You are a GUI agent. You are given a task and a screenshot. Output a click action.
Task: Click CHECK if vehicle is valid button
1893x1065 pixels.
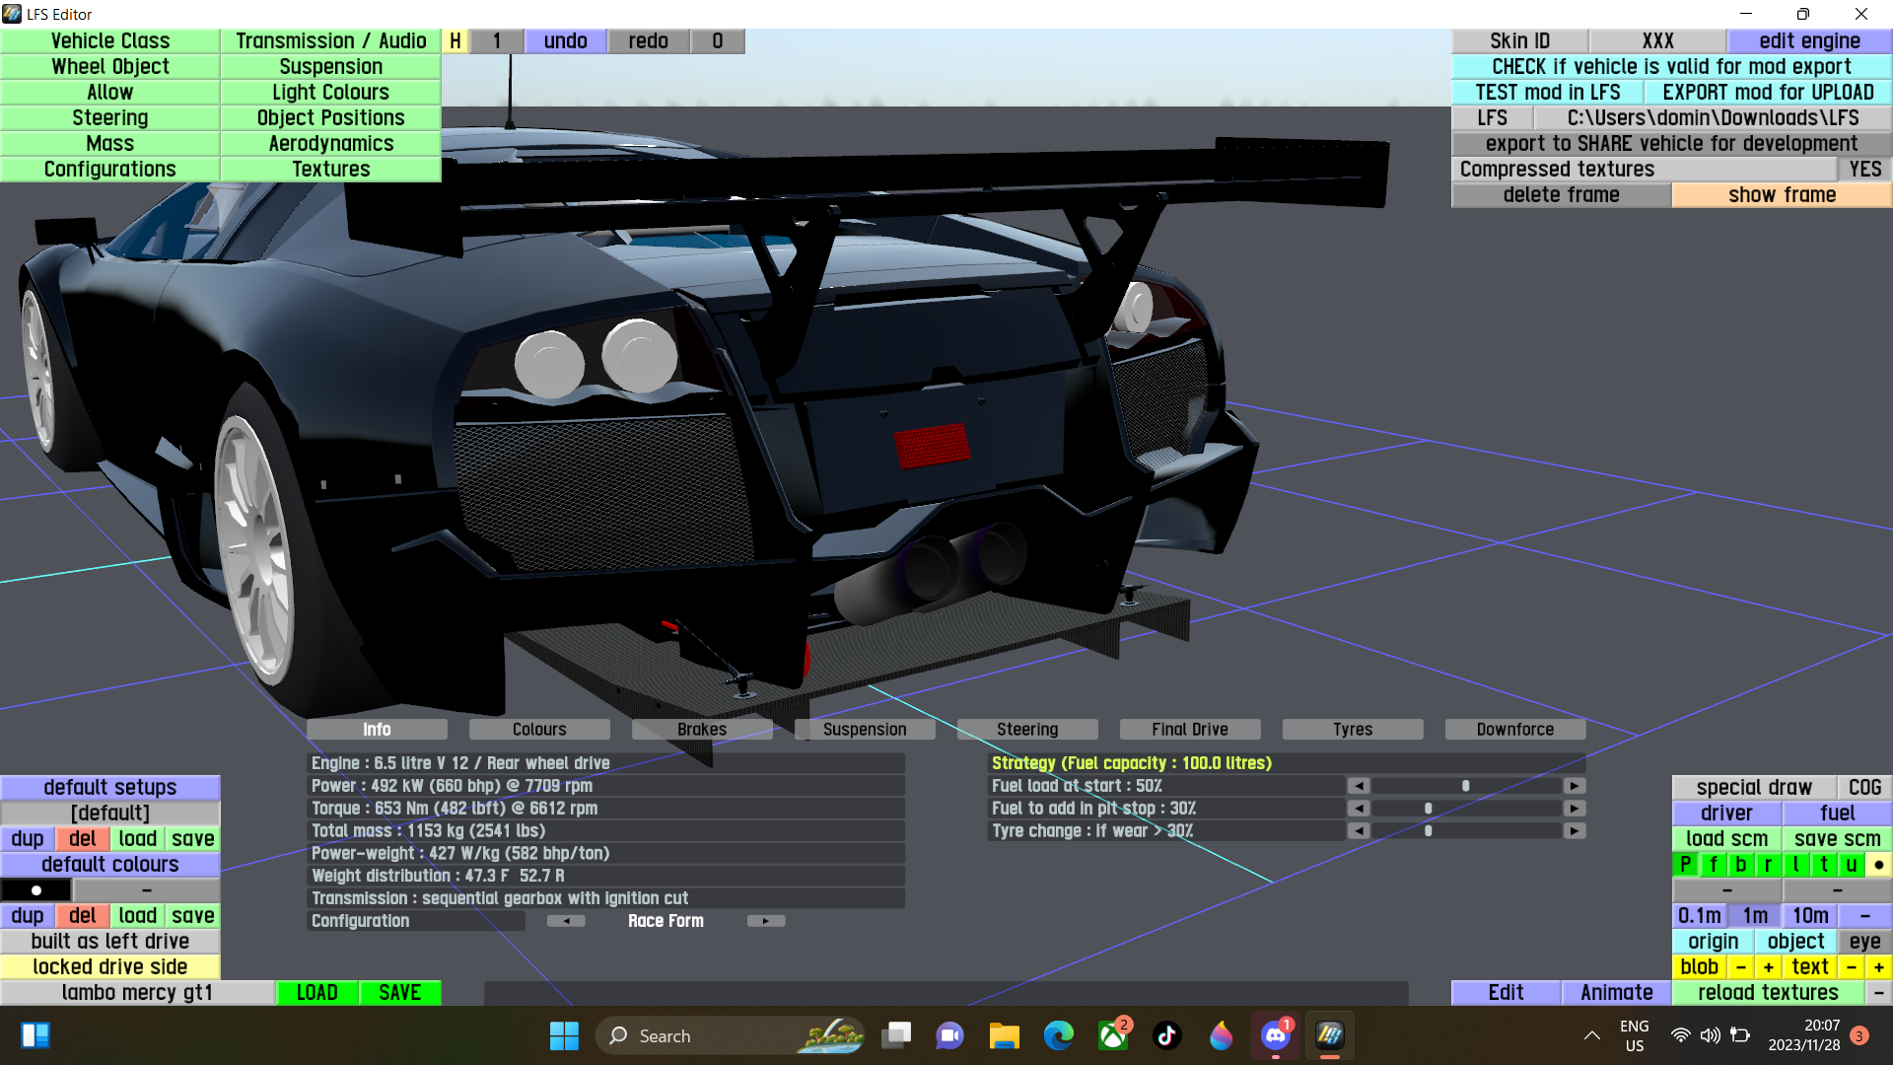[x=1670, y=67]
